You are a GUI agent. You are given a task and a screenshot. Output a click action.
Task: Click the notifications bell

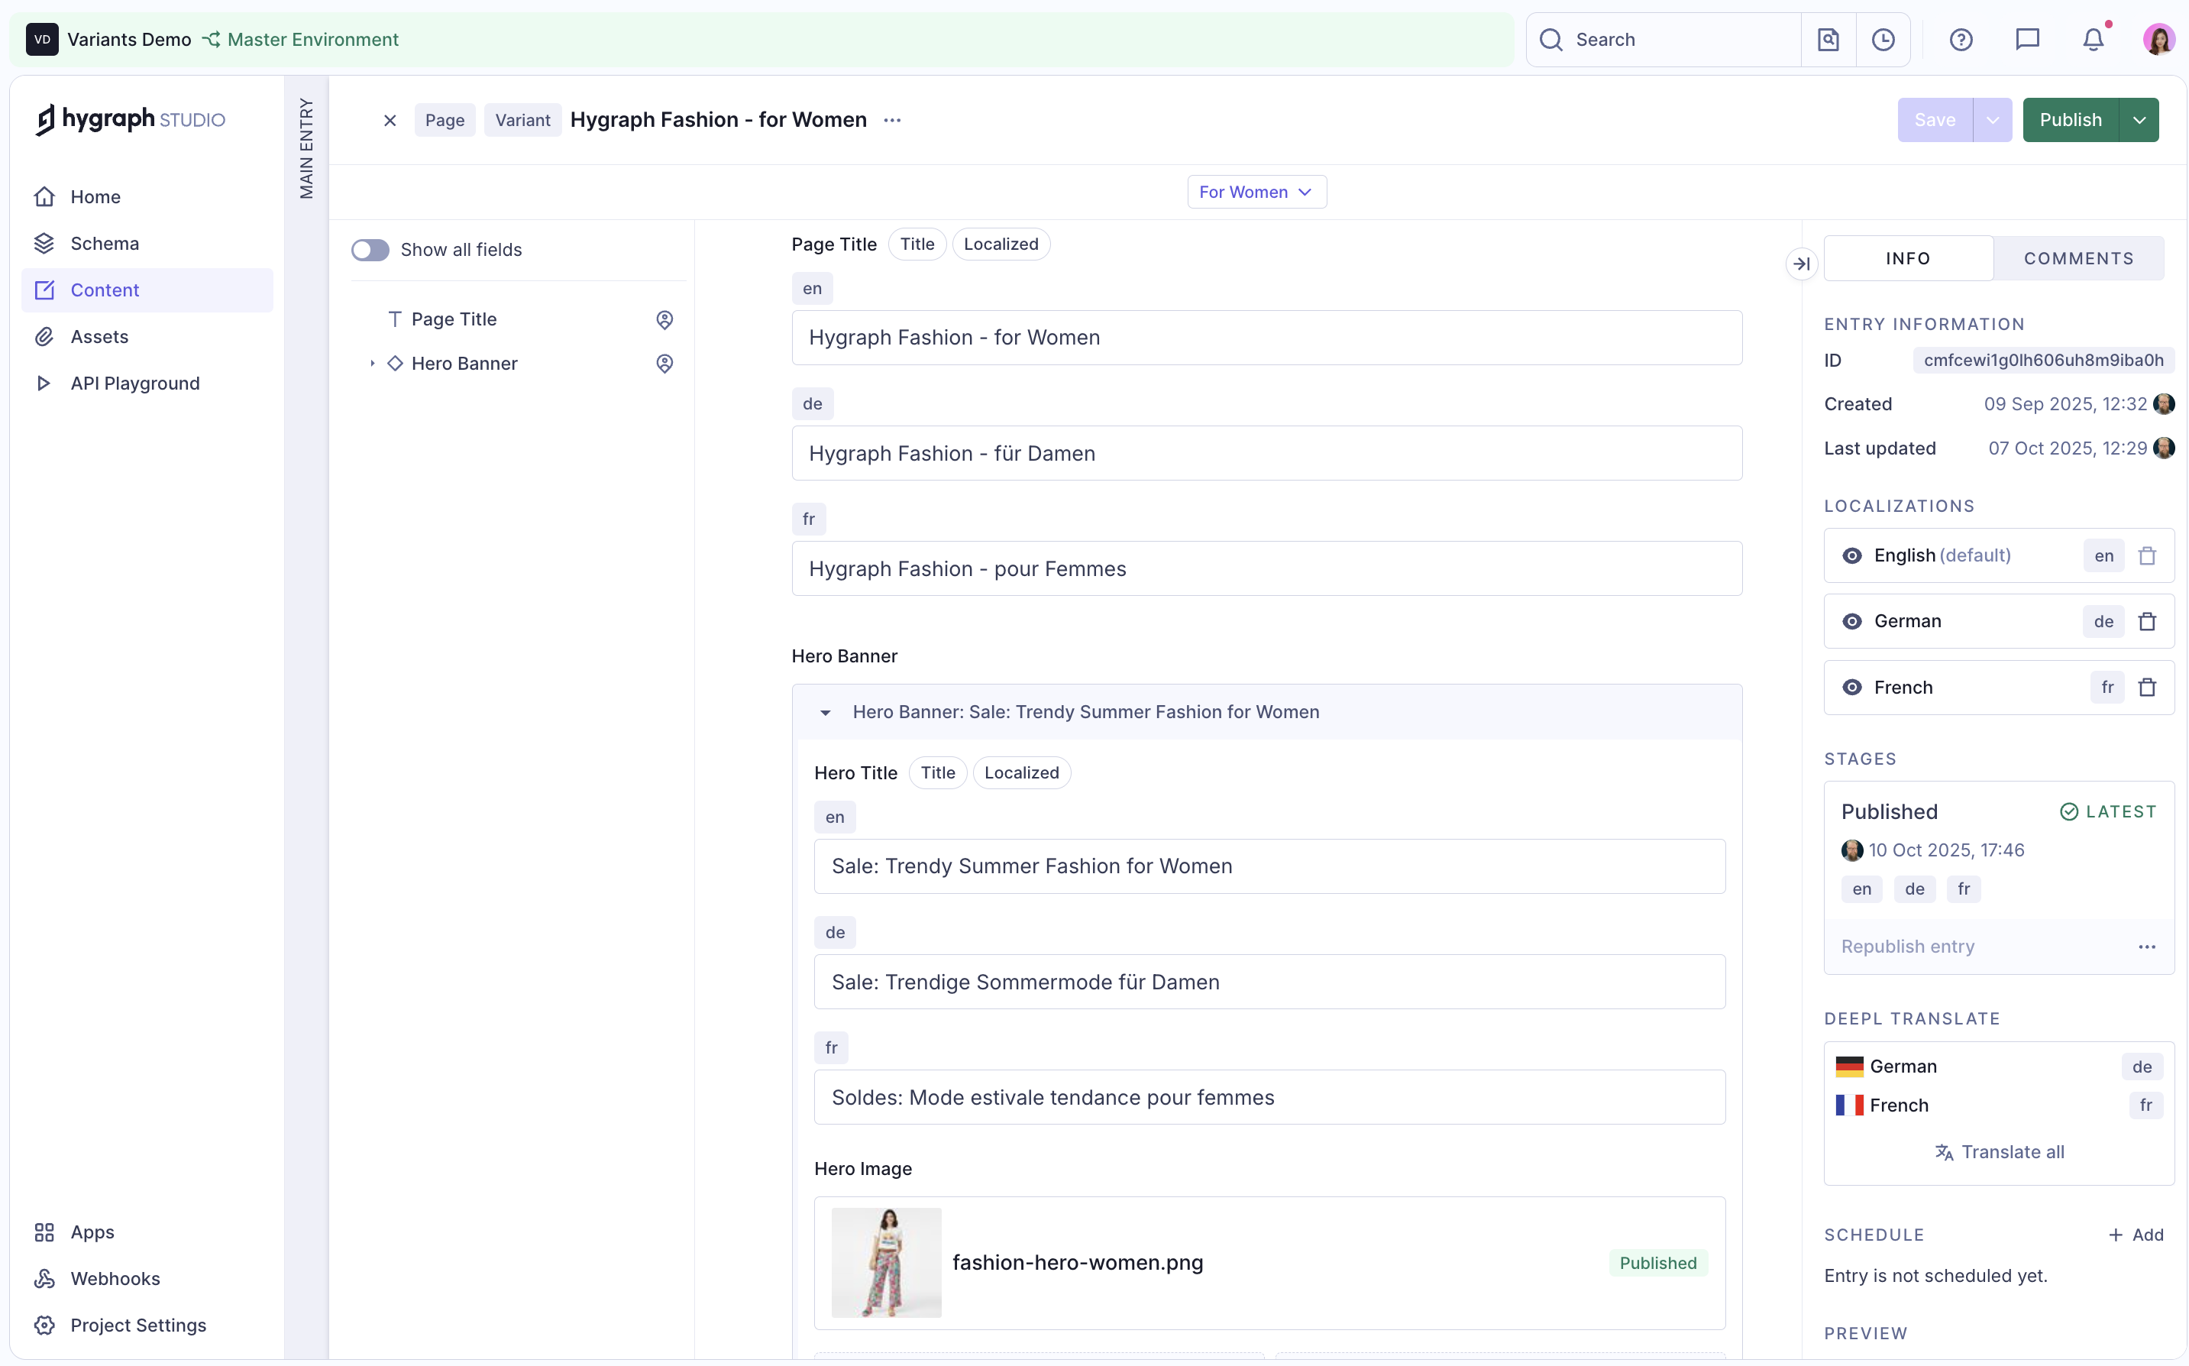2094,39
